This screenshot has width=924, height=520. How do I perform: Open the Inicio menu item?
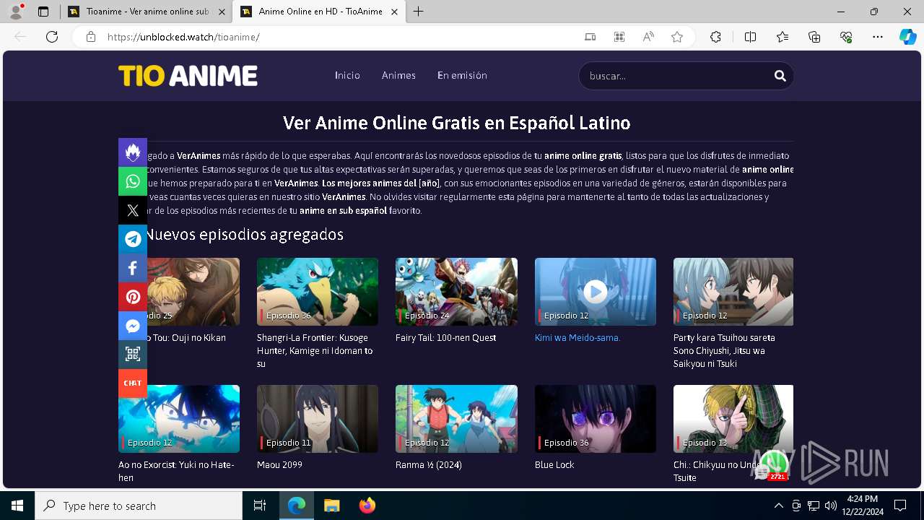click(x=347, y=75)
